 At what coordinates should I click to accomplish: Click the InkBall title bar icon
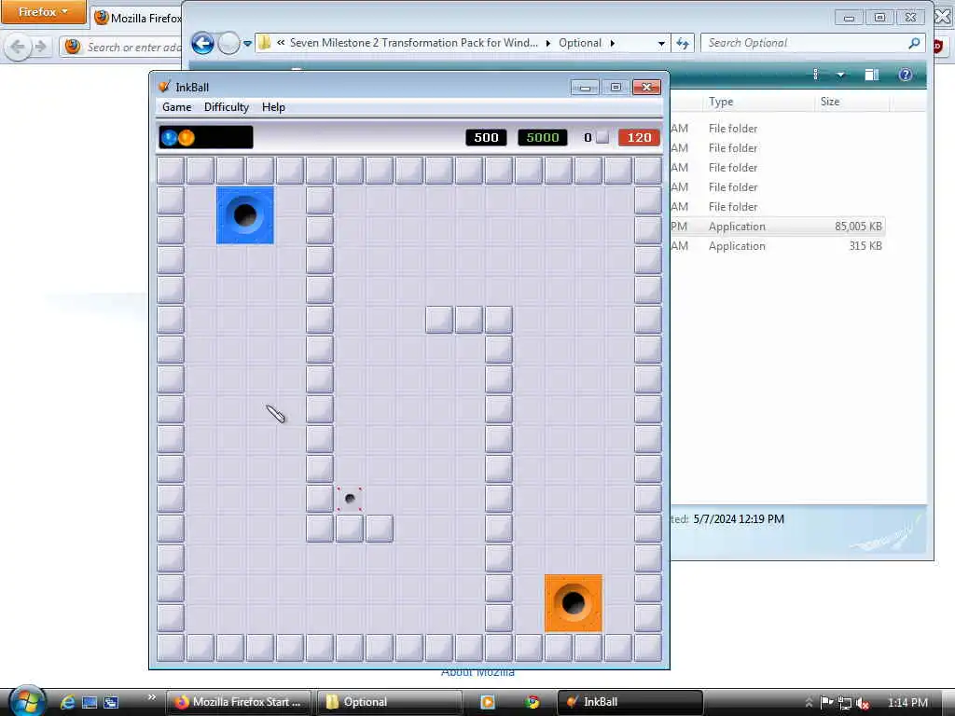[164, 87]
